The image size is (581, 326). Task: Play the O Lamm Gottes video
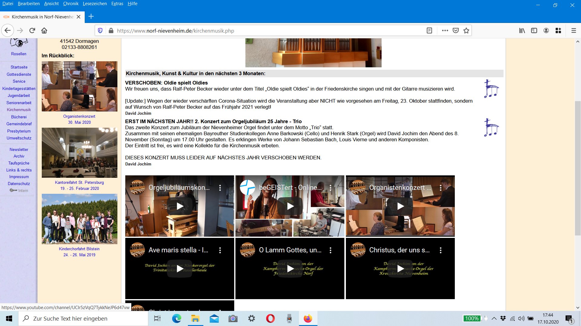[290, 269]
